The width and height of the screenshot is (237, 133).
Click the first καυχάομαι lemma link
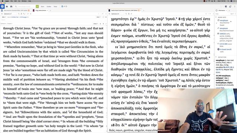[x=224, y=20]
